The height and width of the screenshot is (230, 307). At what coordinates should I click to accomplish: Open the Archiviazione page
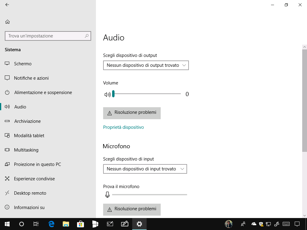[48, 121]
